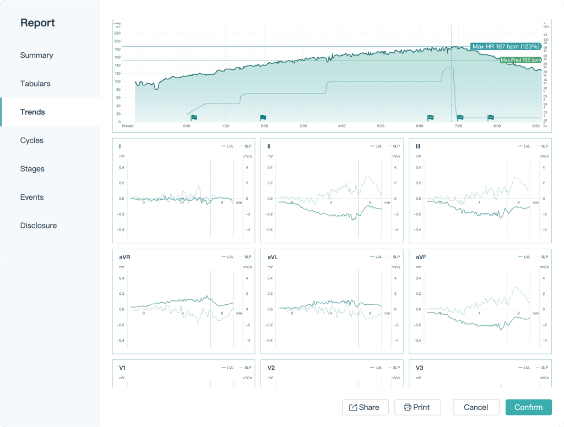Toggle SLP legend in lead III chart
Screen dimensions: 564x427
(x=542, y=146)
